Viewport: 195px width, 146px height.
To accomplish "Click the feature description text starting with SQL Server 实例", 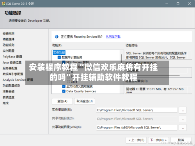I will click(x=156, y=55).
